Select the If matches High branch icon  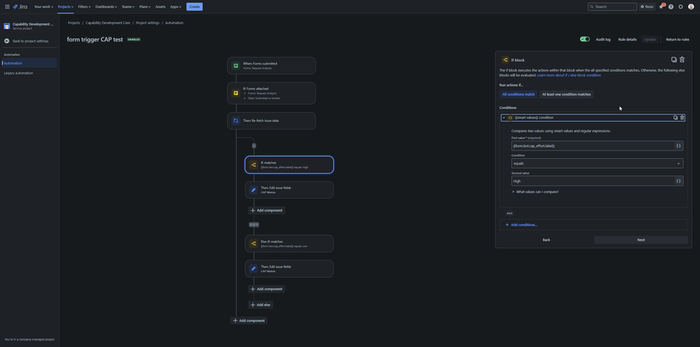pos(254,165)
